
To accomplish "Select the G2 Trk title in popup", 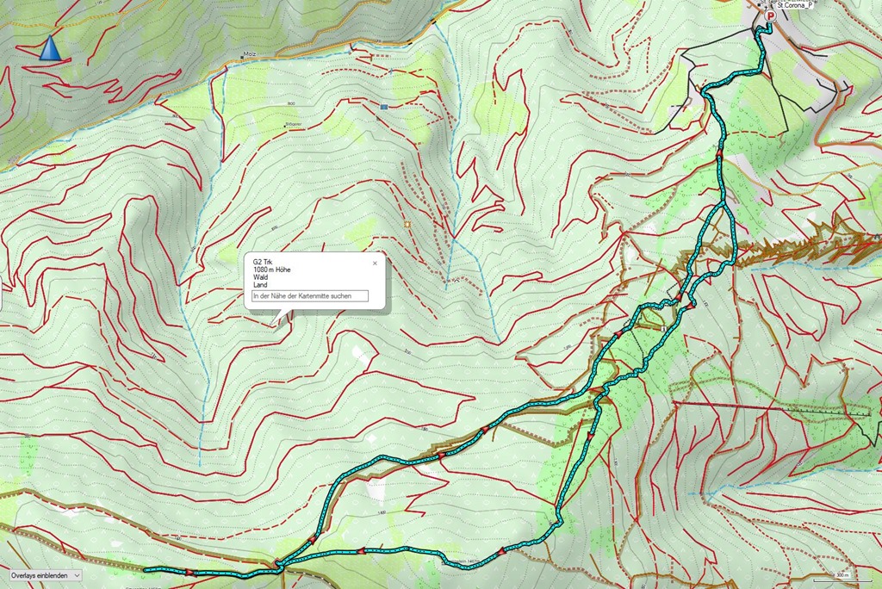I will [x=263, y=261].
